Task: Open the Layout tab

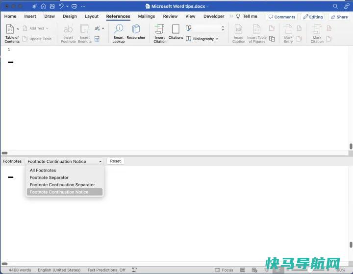Action: click(92, 16)
